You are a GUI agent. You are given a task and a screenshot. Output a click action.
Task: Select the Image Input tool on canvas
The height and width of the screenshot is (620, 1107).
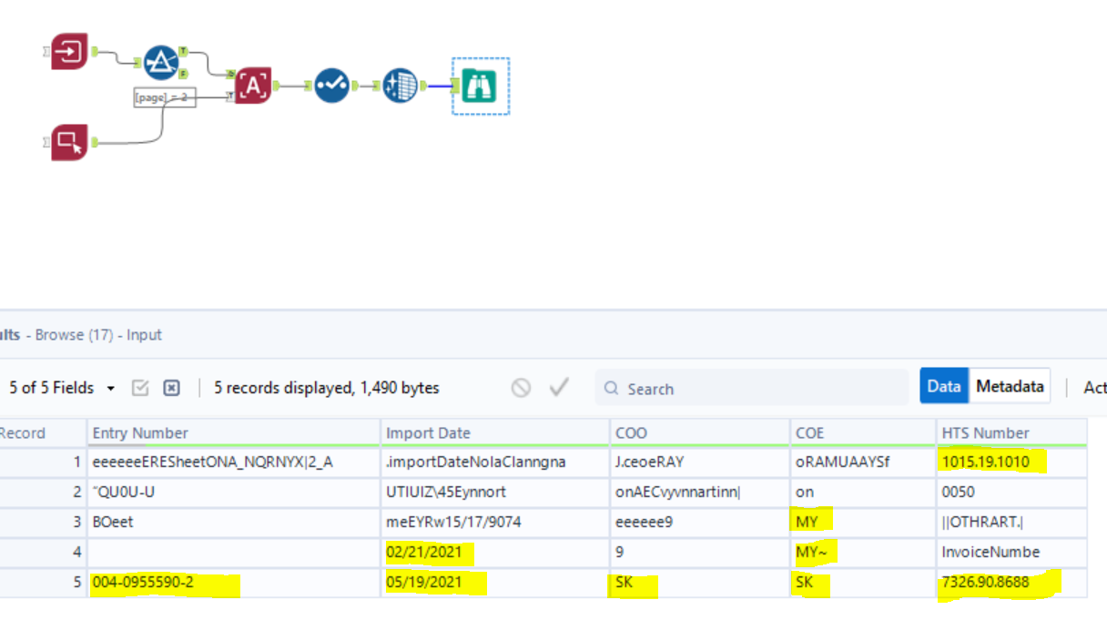69,51
